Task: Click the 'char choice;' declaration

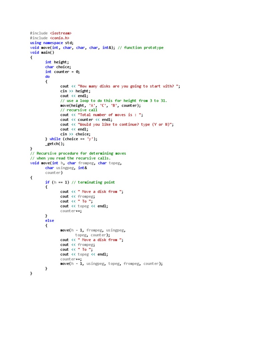Action: 58,67
